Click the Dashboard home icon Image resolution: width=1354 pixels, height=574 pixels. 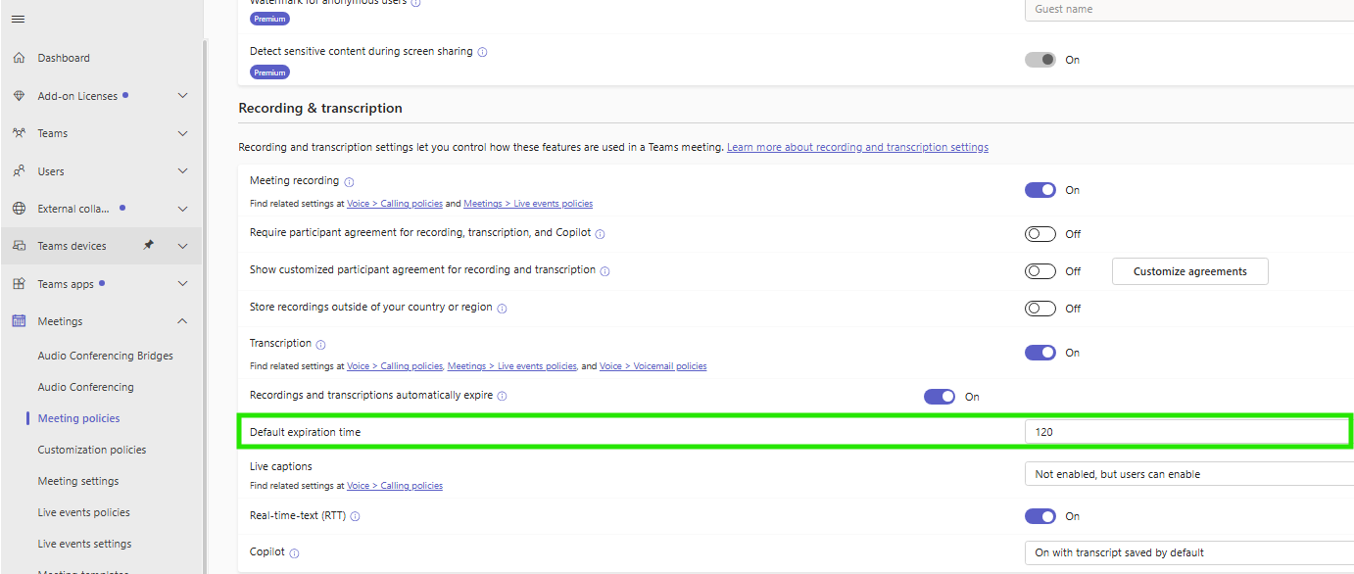click(x=19, y=58)
